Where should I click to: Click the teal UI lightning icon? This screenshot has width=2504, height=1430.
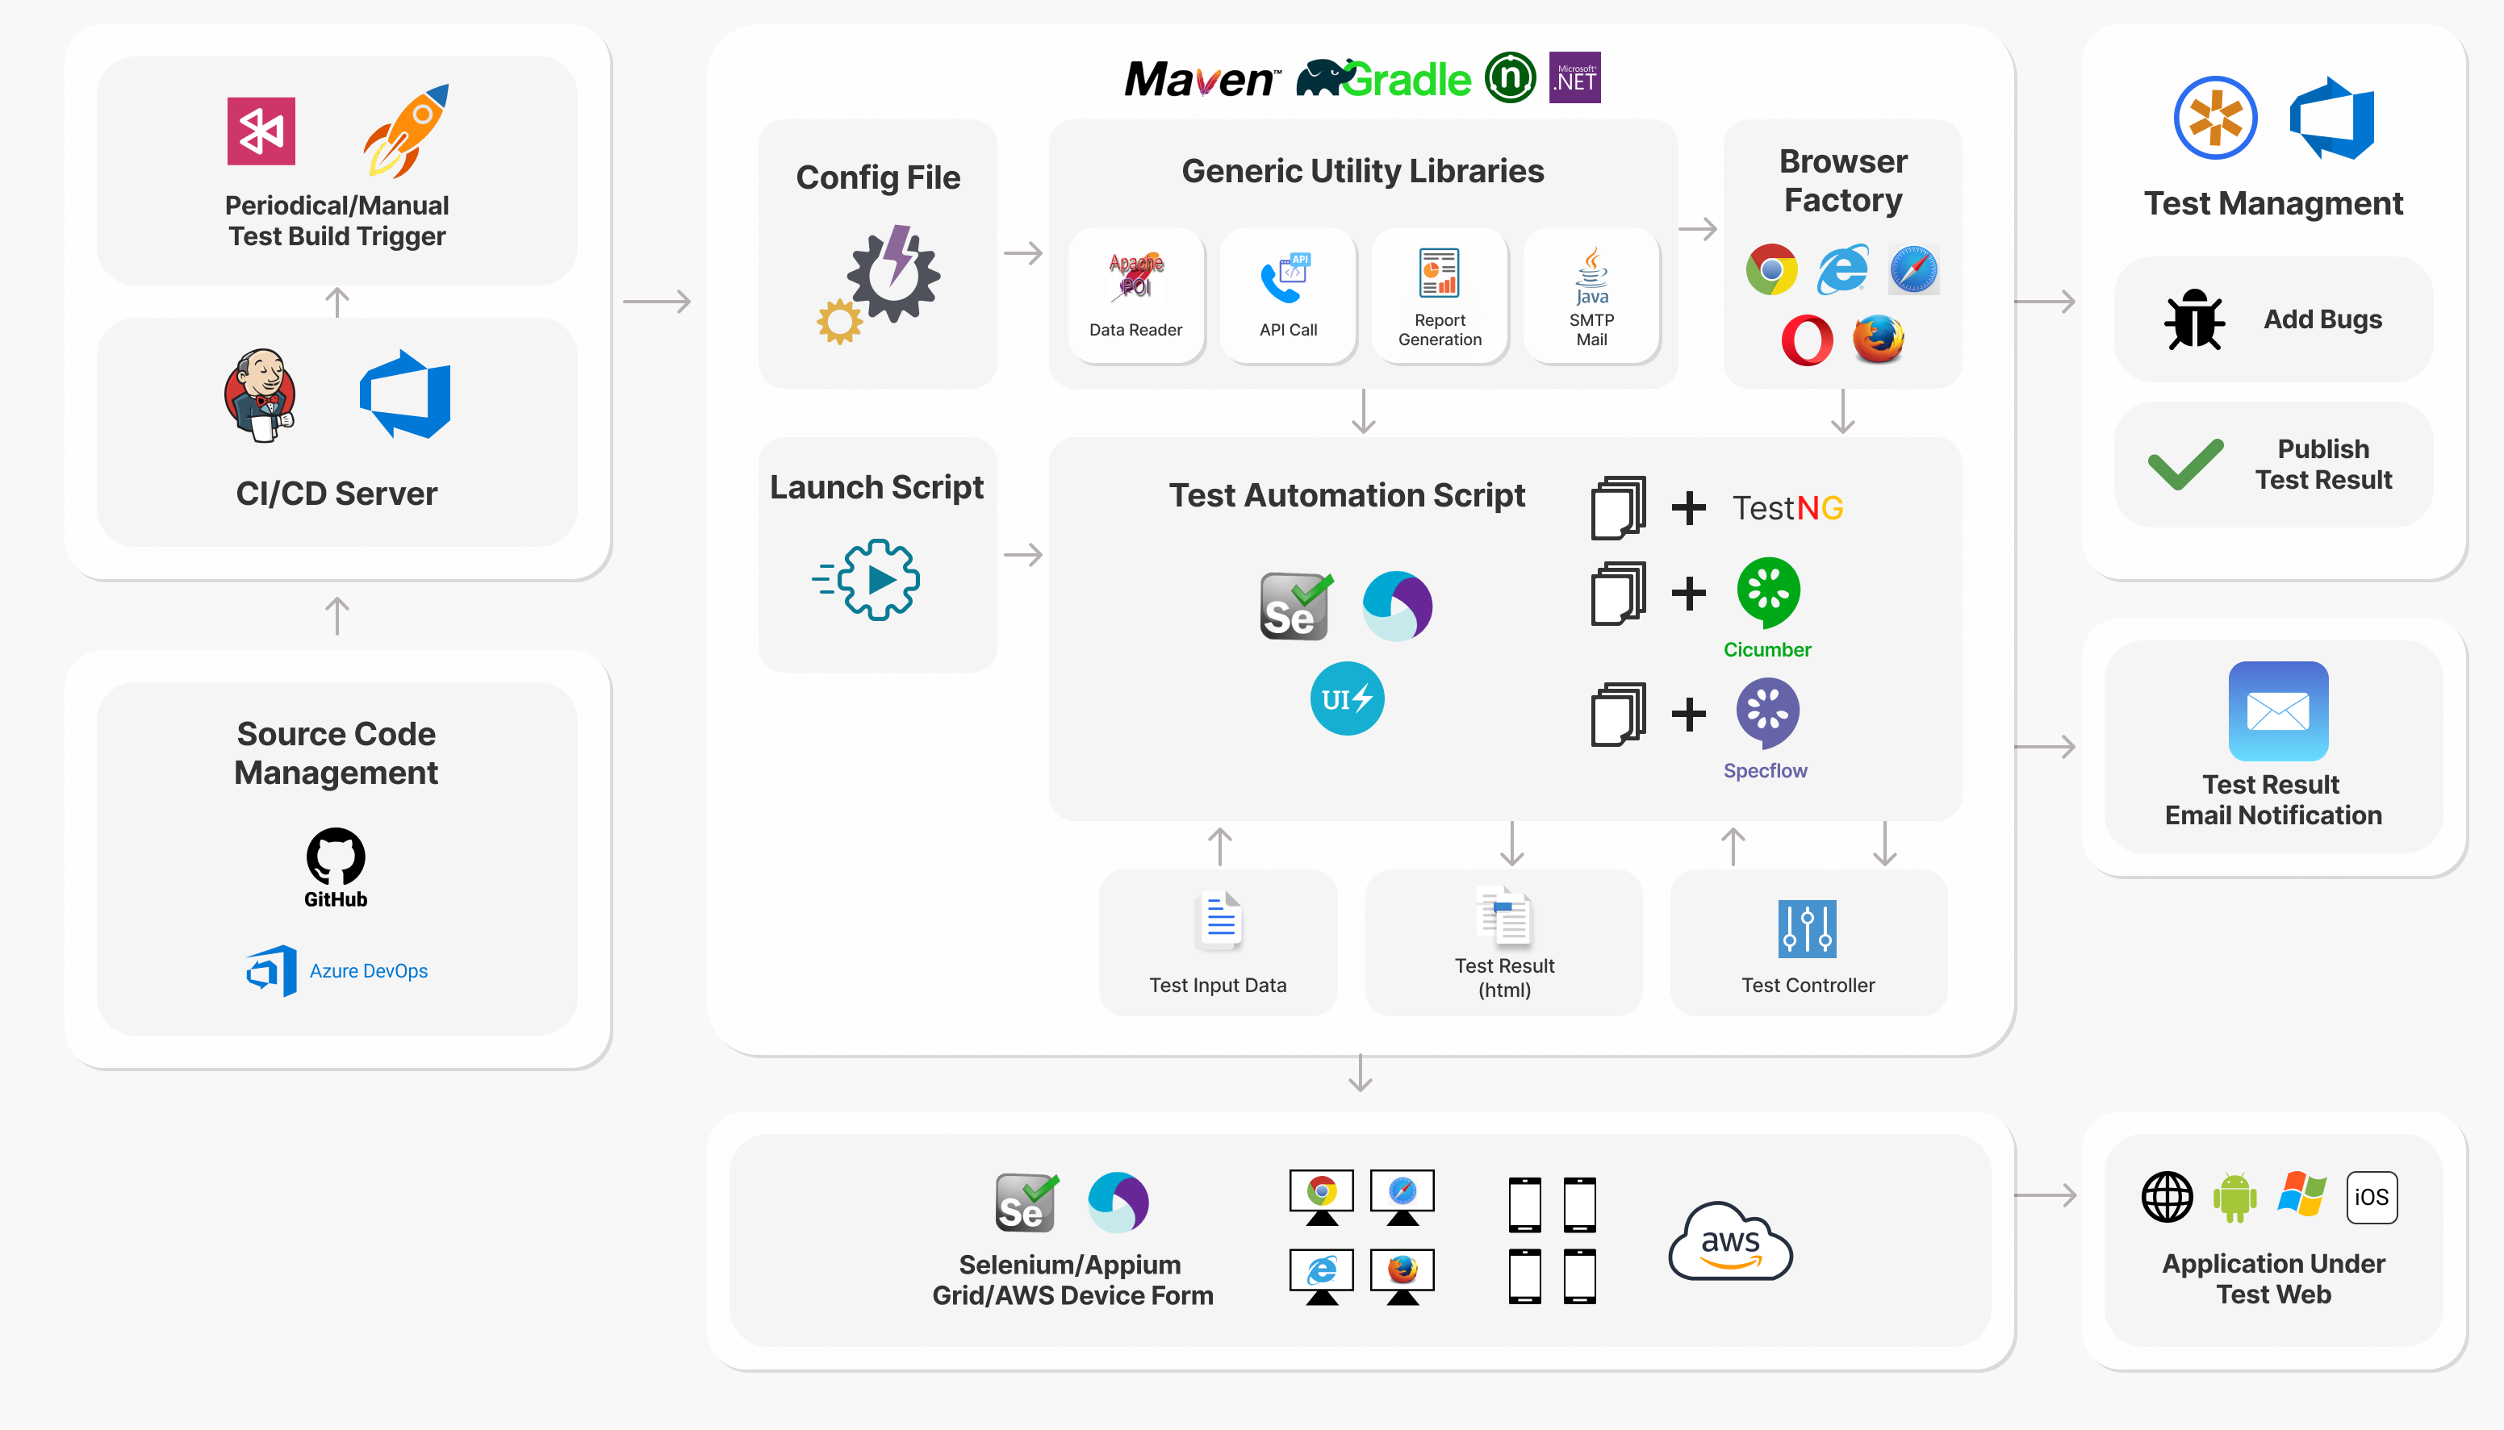1347,698
